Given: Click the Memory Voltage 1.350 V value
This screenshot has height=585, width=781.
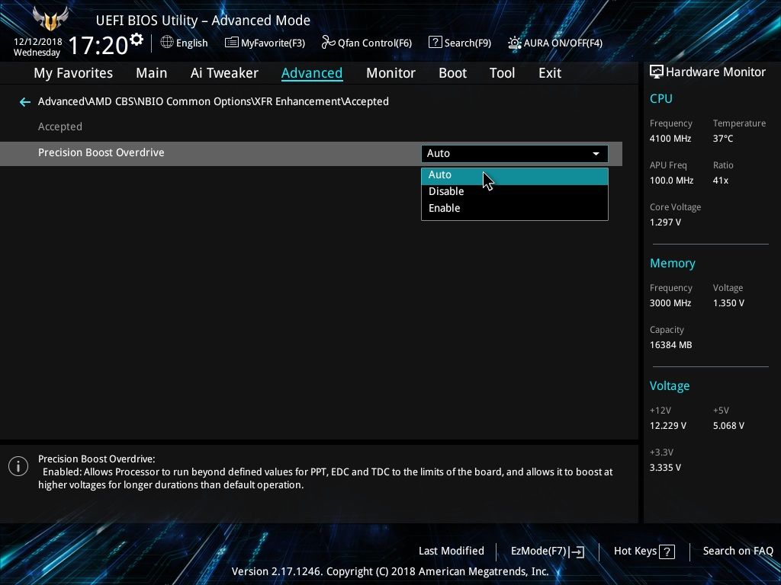Looking at the screenshot, I should click(728, 303).
